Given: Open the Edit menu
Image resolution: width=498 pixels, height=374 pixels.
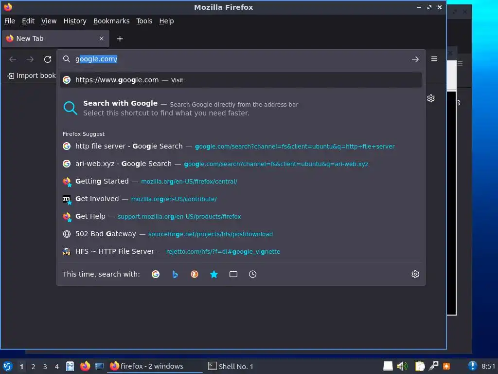Looking at the screenshot, I should pyautogui.click(x=28, y=21).
